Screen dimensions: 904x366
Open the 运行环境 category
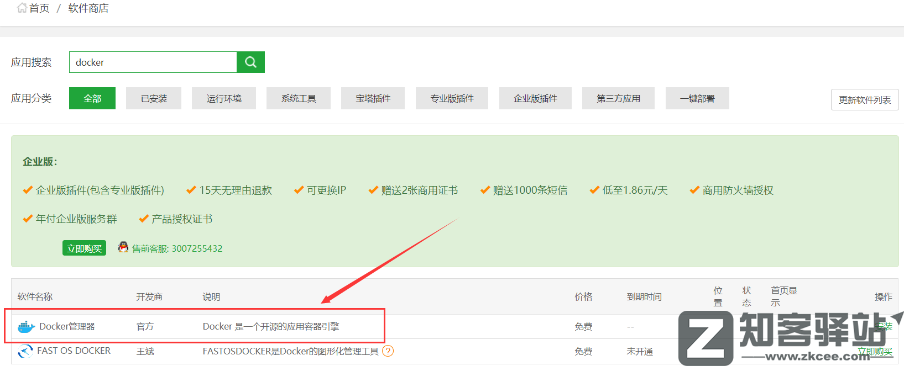point(224,98)
